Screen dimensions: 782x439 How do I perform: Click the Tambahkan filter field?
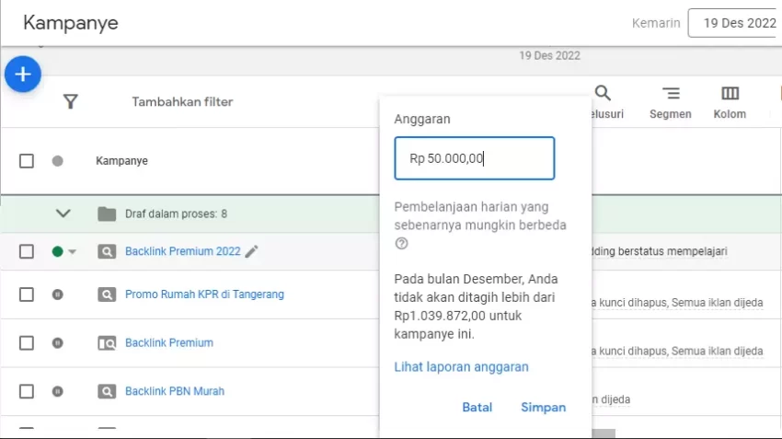click(182, 102)
